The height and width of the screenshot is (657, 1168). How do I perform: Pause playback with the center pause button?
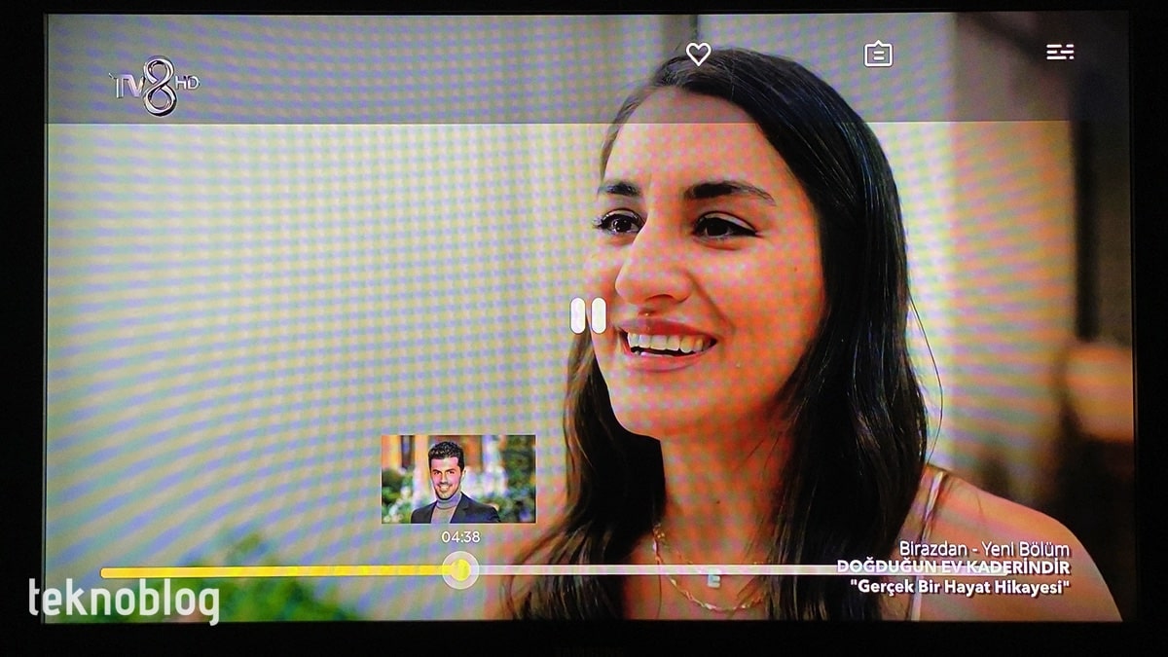588,315
